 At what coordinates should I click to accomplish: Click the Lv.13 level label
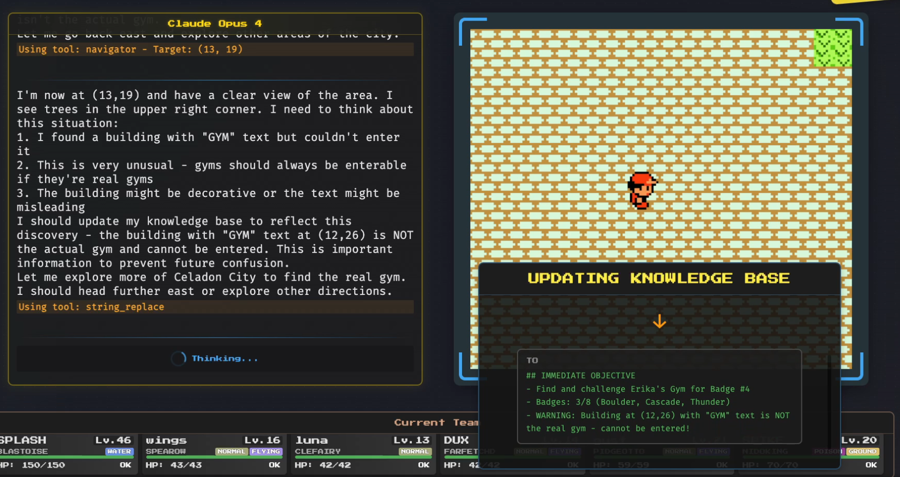coord(412,440)
